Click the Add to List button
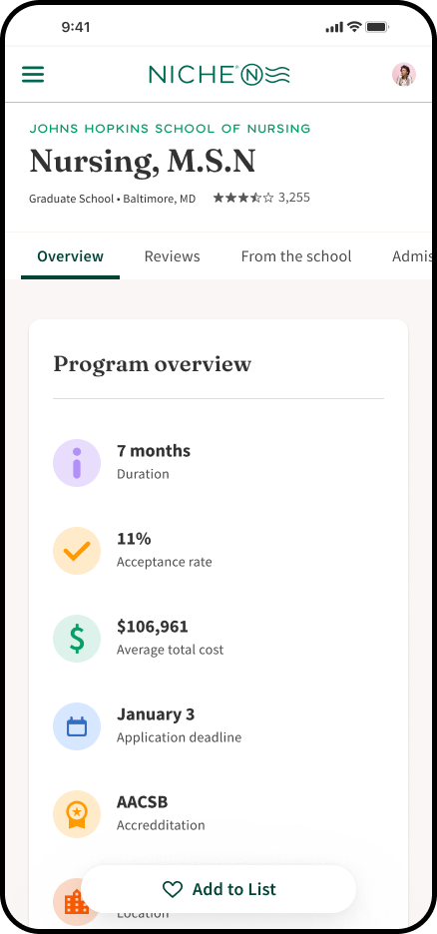This screenshot has width=437, height=934. [x=218, y=889]
